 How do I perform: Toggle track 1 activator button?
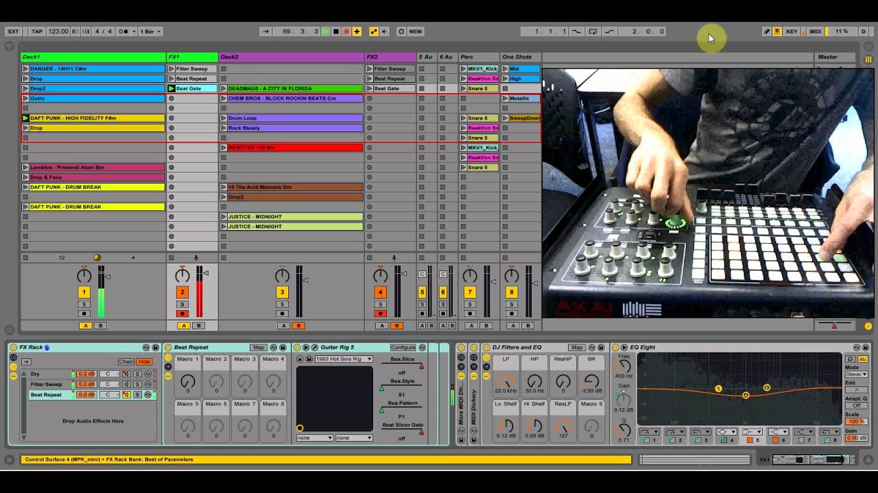[x=84, y=292]
